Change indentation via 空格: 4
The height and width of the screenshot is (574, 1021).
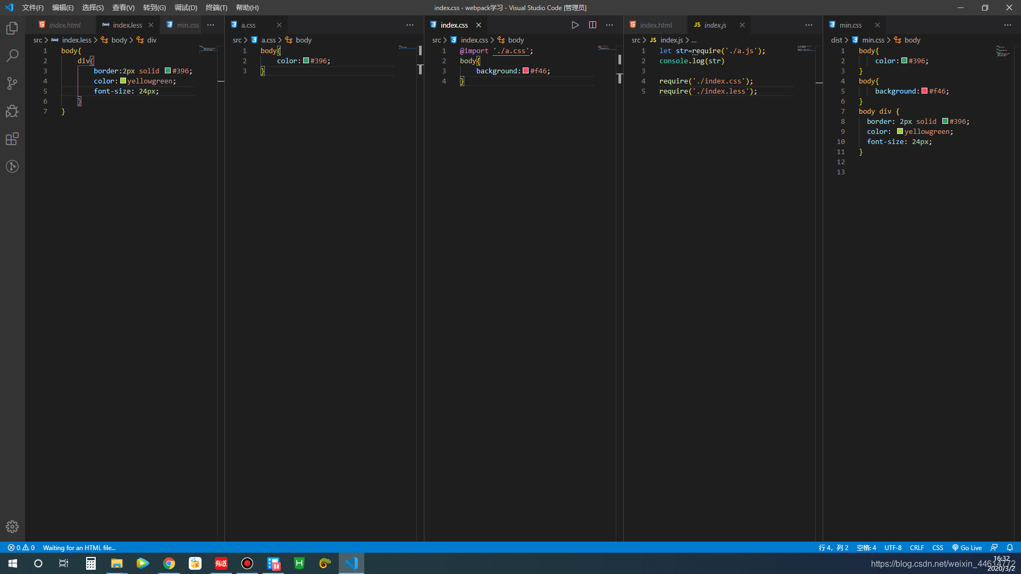point(866,547)
